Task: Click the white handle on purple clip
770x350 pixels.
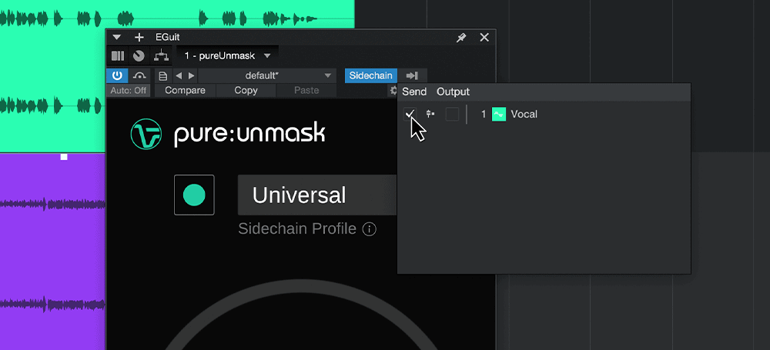Action: pyautogui.click(x=64, y=157)
